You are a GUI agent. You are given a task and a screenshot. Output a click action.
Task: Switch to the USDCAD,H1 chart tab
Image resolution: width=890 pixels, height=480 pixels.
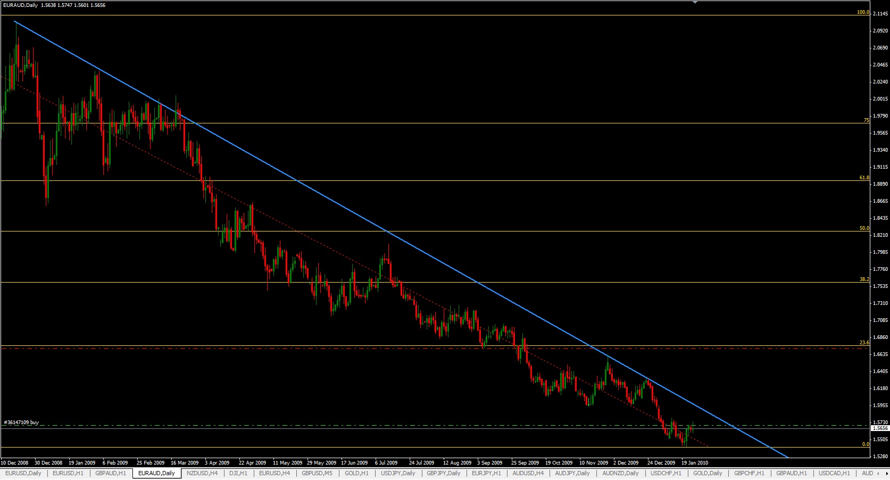834,473
